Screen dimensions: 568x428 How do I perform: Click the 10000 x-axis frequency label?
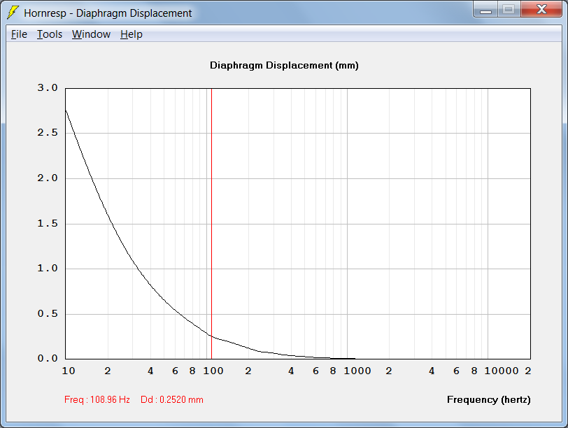click(x=502, y=371)
